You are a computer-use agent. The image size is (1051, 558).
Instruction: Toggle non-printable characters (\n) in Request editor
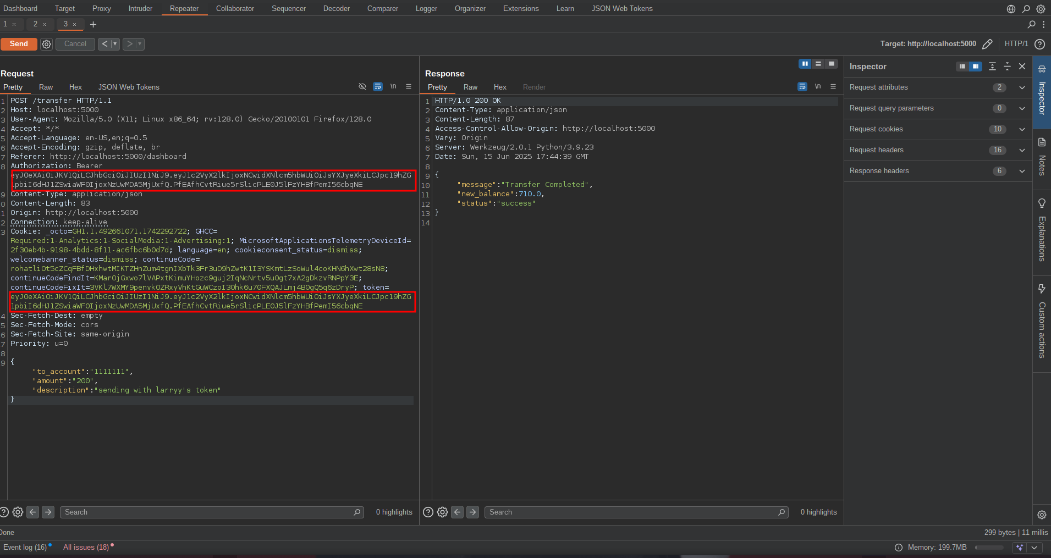[x=393, y=87]
